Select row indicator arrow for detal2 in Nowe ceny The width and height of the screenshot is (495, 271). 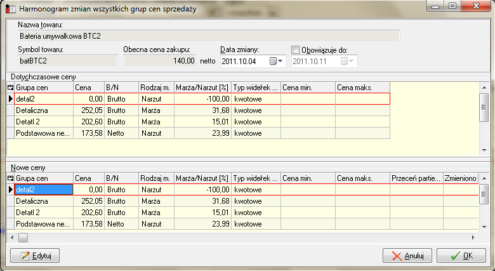[x=11, y=190]
